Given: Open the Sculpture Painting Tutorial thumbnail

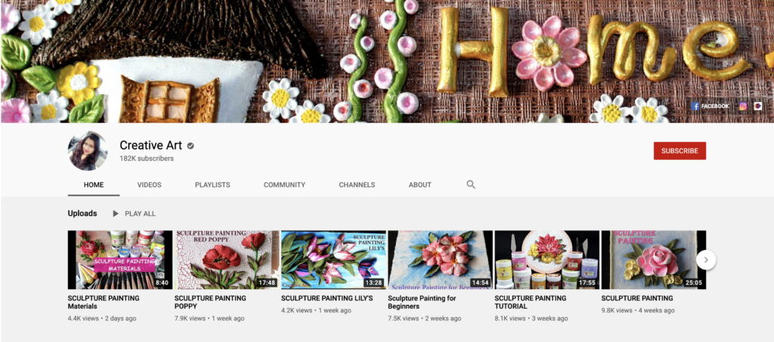Looking at the screenshot, I should click(546, 260).
